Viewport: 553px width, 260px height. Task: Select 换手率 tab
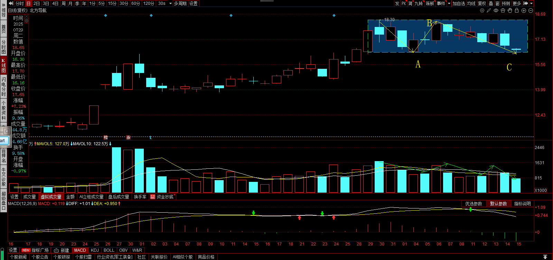click(140, 197)
